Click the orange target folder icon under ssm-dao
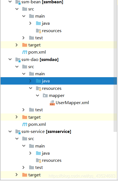 (25, 117)
